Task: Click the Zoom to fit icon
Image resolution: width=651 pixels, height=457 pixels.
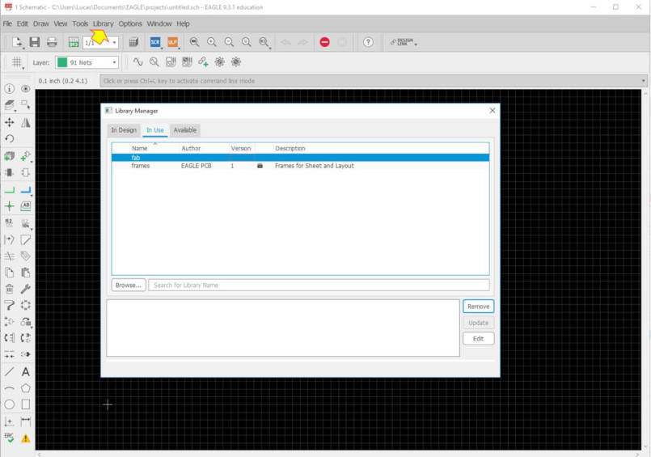Action: pyautogui.click(x=194, y=42)
